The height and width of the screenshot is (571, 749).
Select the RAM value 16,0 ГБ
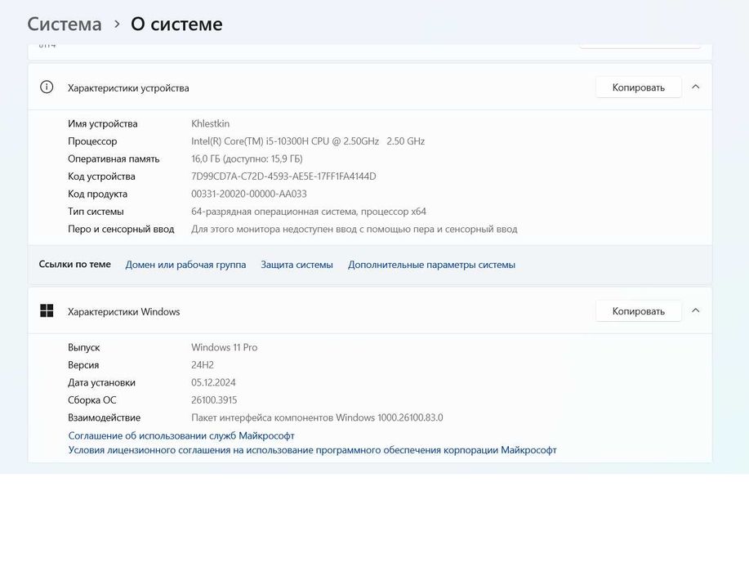pyautogui.click(x=247, y=158)
